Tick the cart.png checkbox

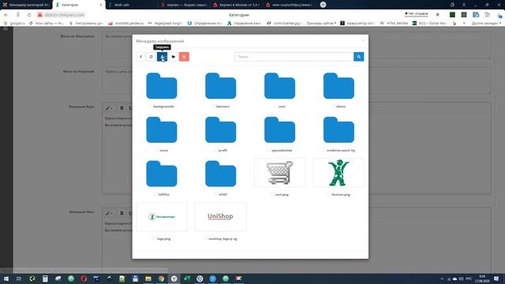tap(272, 194)
